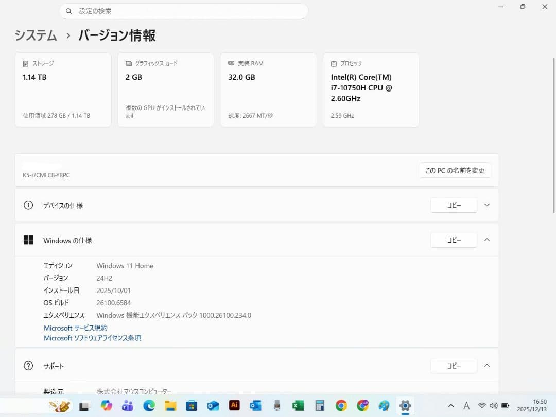Expand the デバイスの仕様 section
This screenshot has height=417, width=556.
point(486,205)
